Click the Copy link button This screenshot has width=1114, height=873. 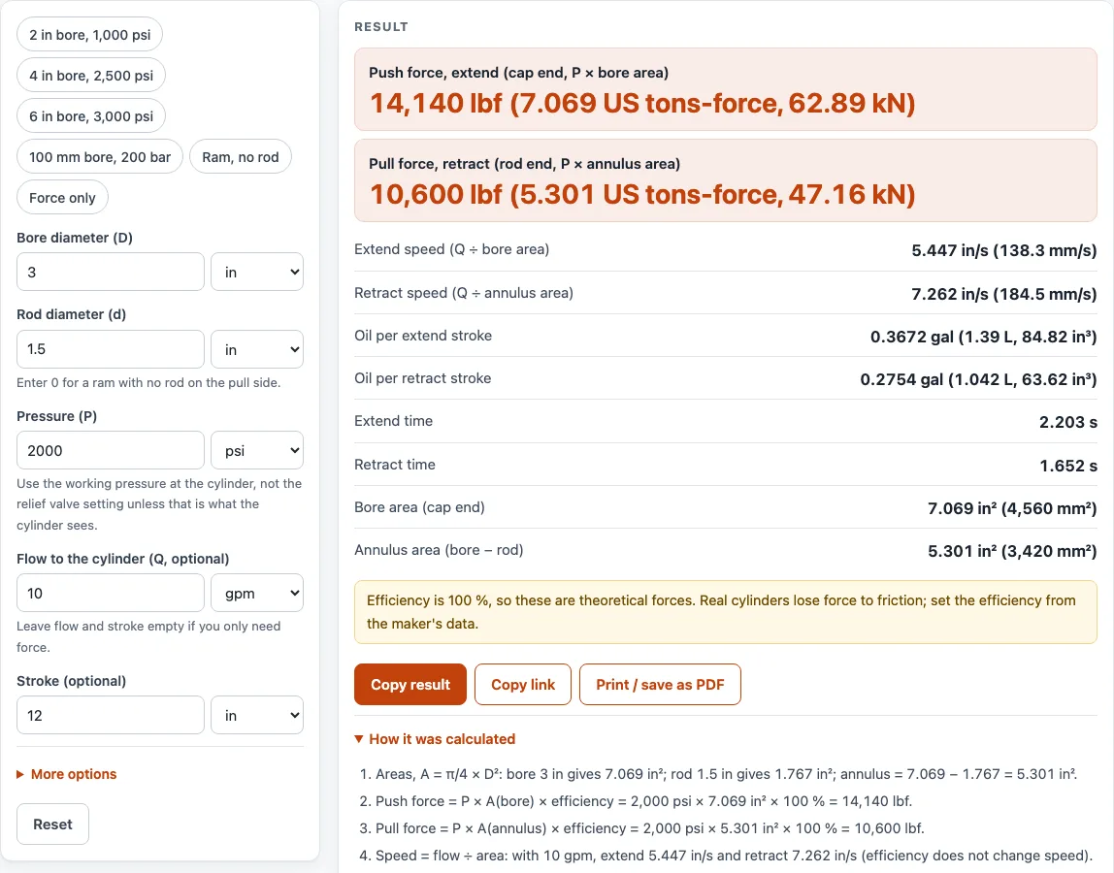click(523, 685)
